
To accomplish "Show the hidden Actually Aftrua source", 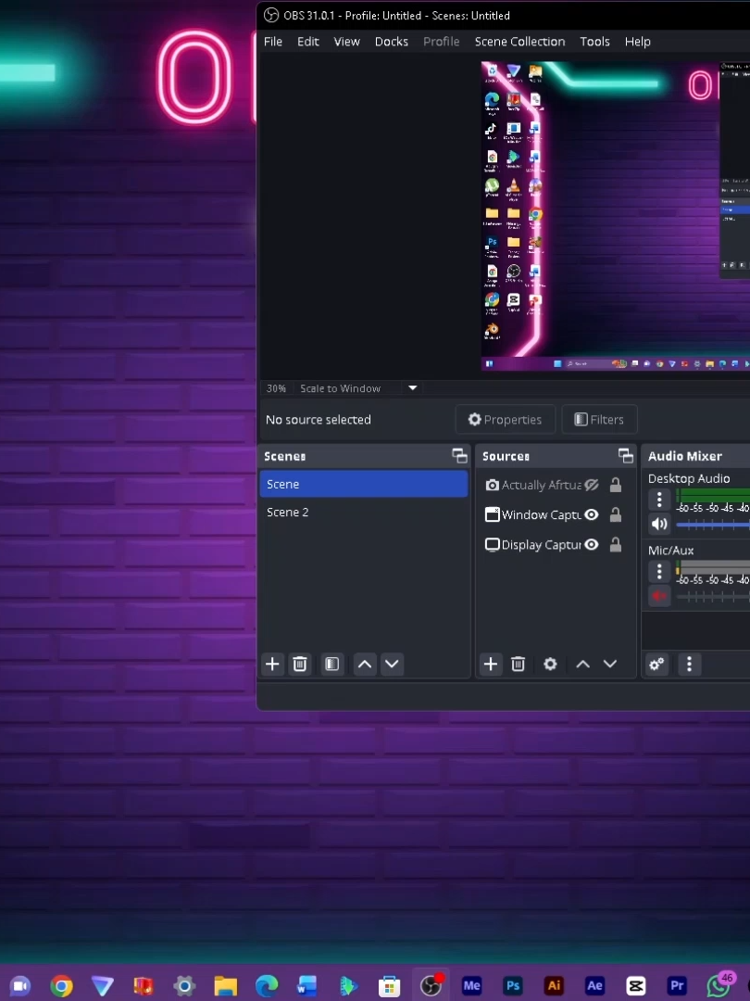I will [592, 484].
